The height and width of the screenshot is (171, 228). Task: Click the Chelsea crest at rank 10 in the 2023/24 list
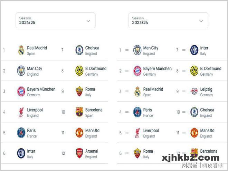pyautogui.click(x=194, y=112)
